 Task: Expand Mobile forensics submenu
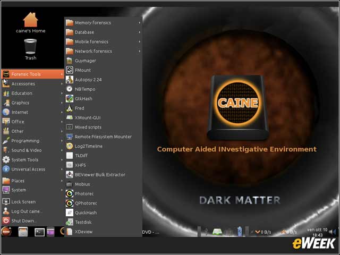[x=103, y=41]
